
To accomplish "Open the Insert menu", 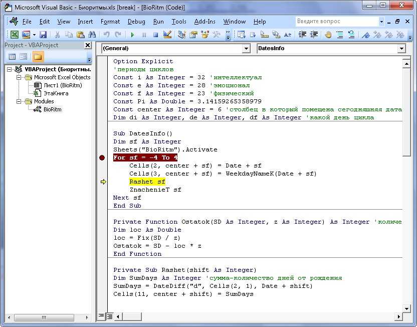I will [x=85, y=22].
